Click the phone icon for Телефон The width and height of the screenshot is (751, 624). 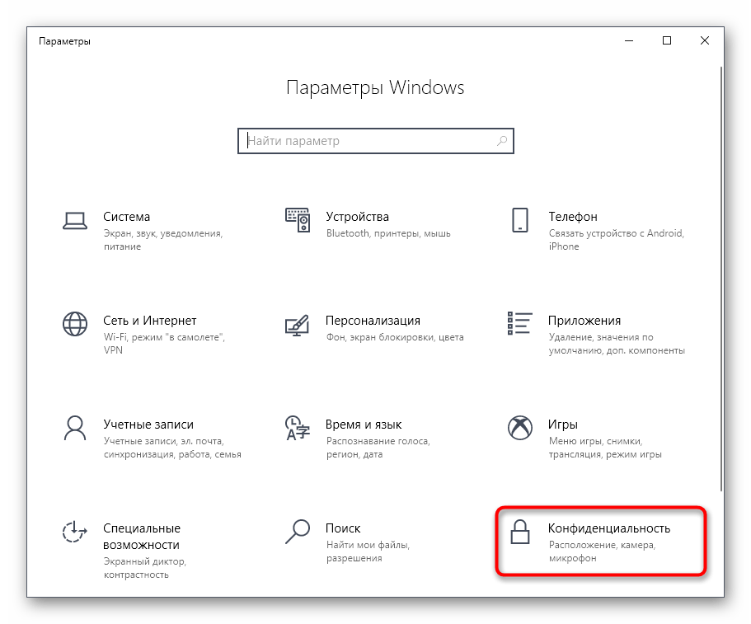pyautogui.click(x=519, y=220)
